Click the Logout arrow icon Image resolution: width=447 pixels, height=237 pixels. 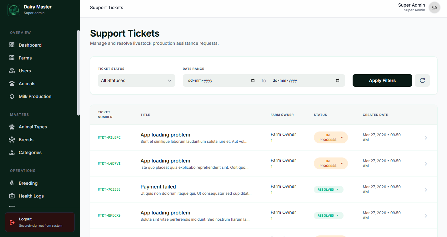click(x=12, y=222)
